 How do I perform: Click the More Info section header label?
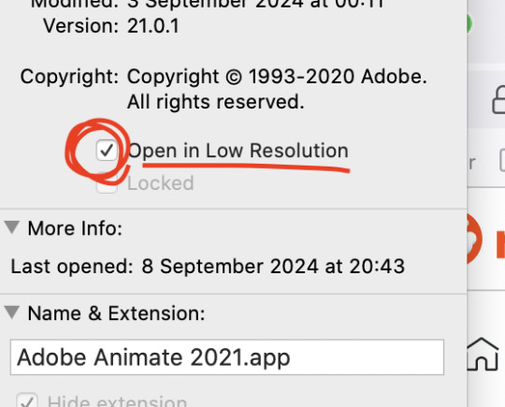[x=75, y=228]
